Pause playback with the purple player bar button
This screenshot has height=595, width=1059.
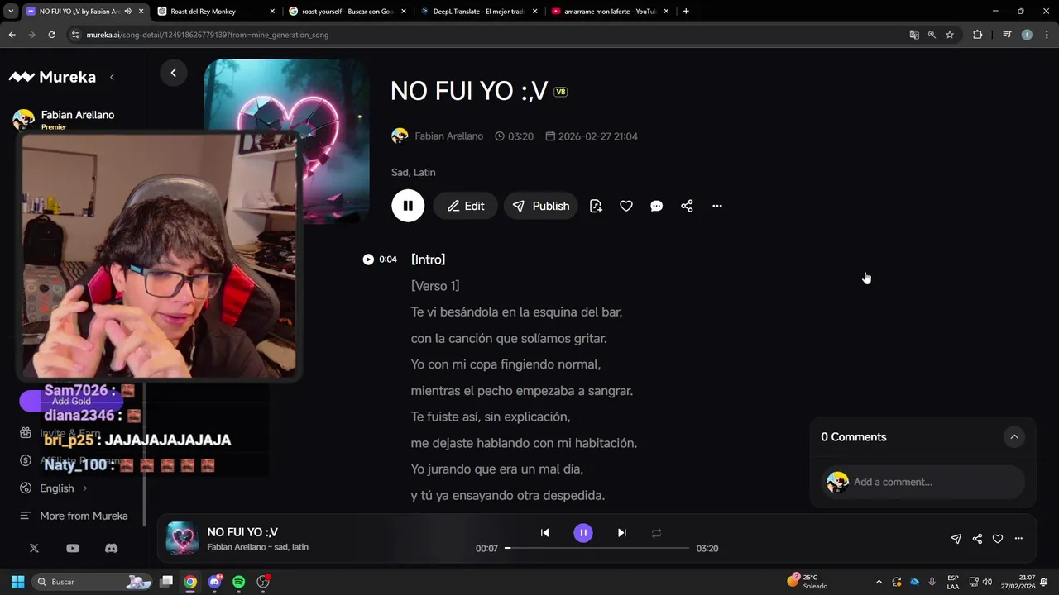tap(583, 533)
